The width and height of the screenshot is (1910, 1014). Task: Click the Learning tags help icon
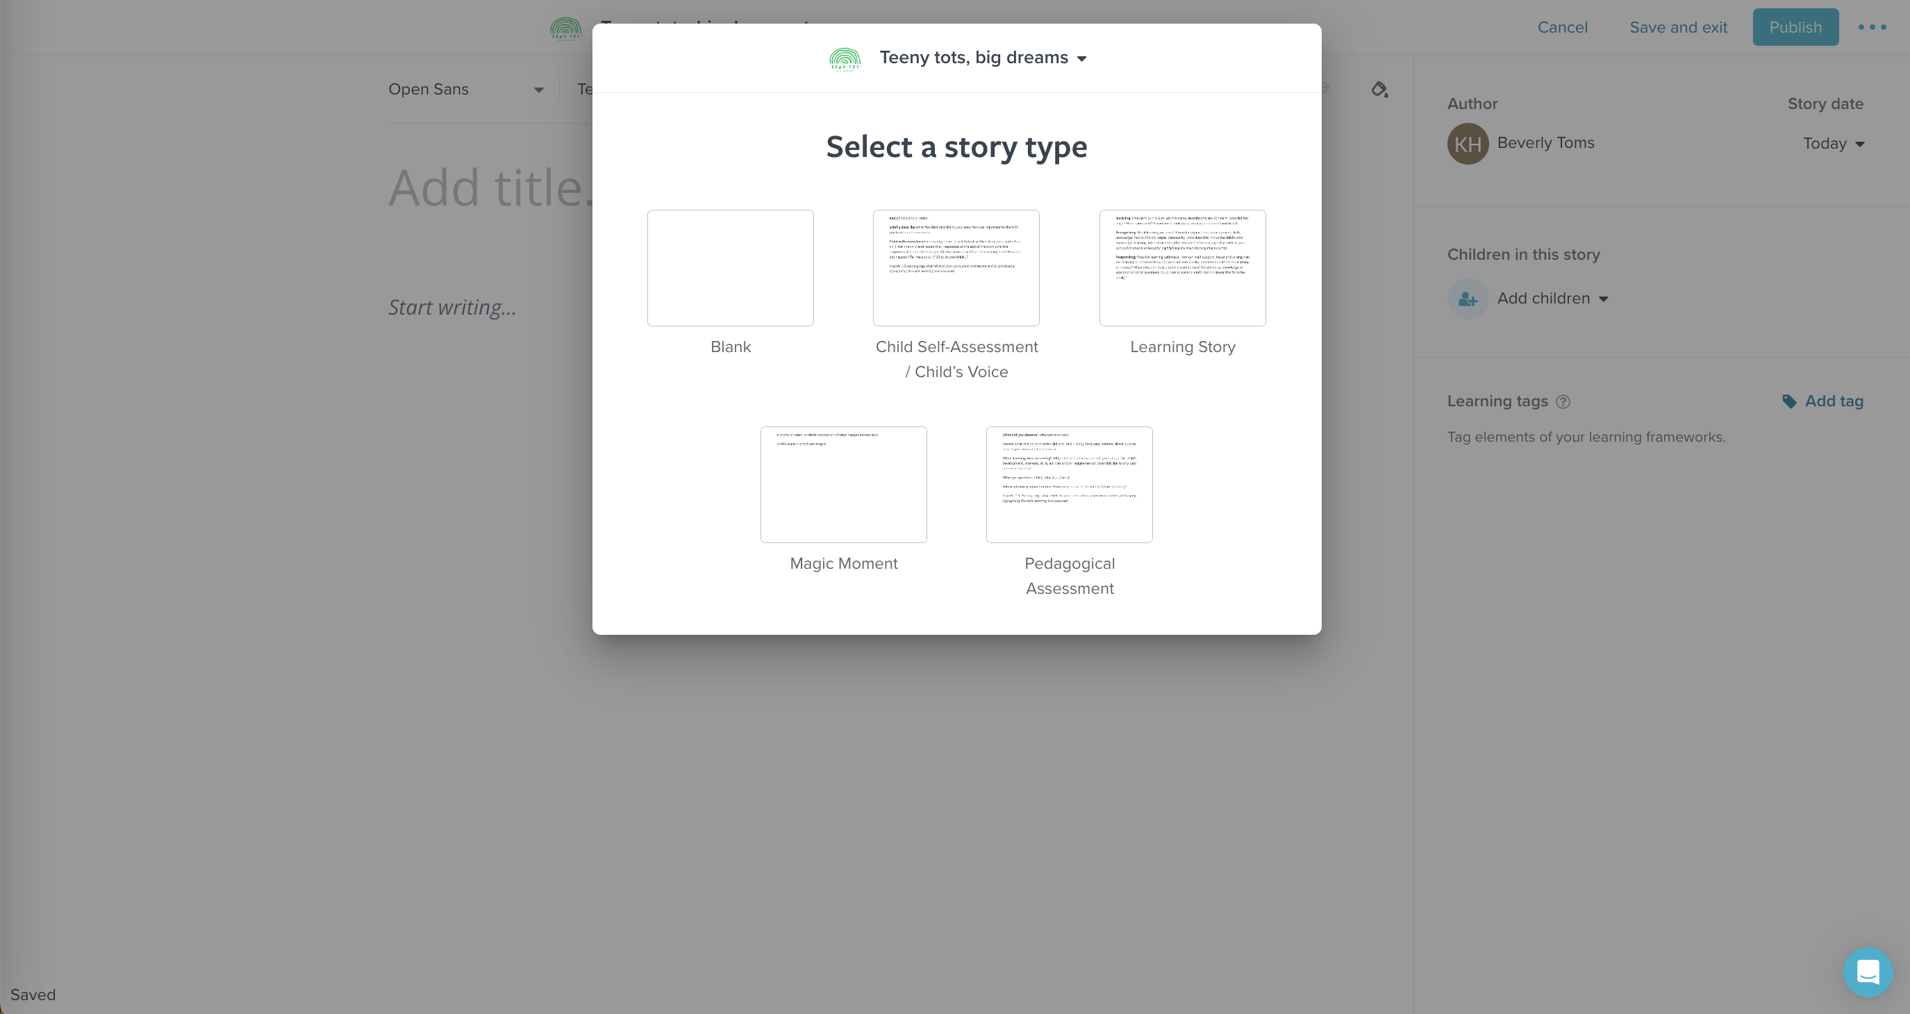(x=1563, y=401)
